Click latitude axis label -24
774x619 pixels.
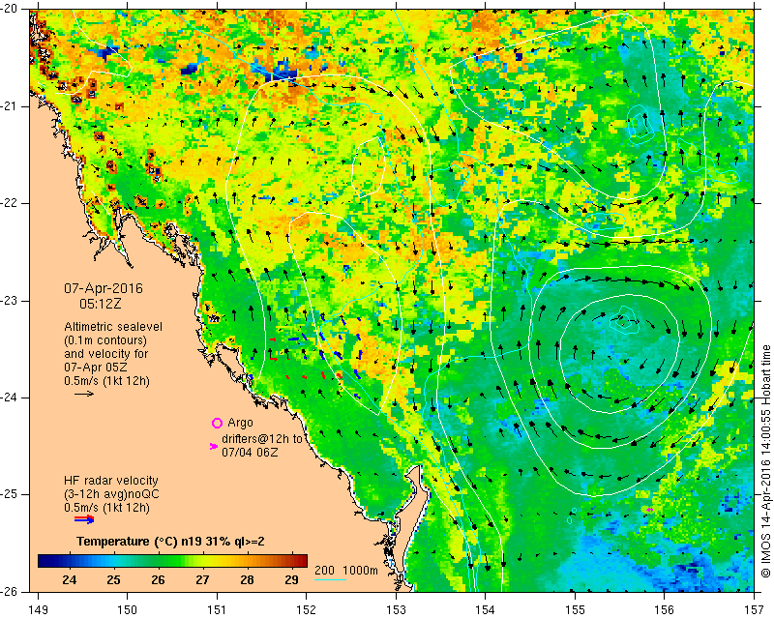tap(9, 398)
